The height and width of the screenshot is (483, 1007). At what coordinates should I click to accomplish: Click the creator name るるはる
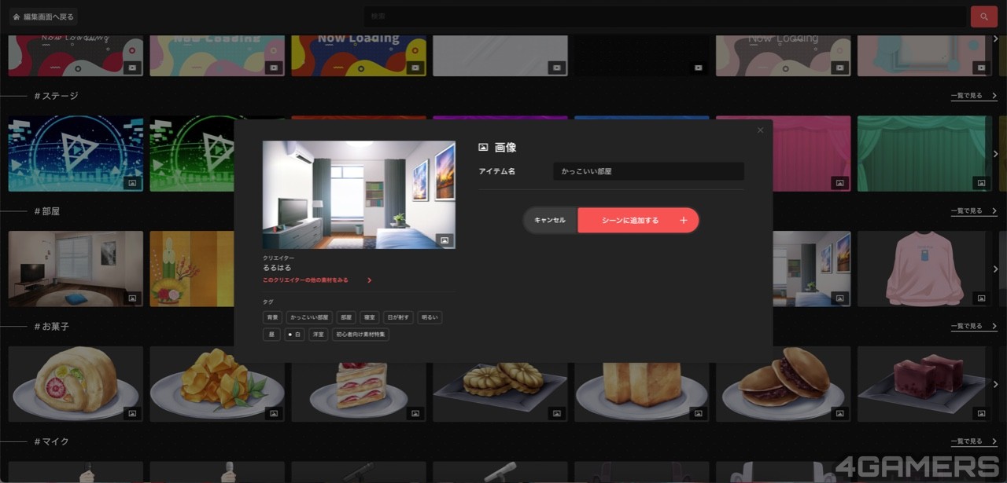point(277,268)
